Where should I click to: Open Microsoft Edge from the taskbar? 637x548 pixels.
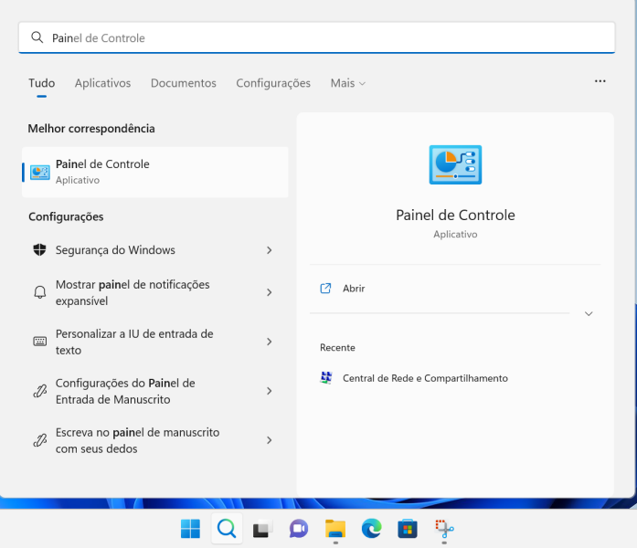(x=371, y=528)
